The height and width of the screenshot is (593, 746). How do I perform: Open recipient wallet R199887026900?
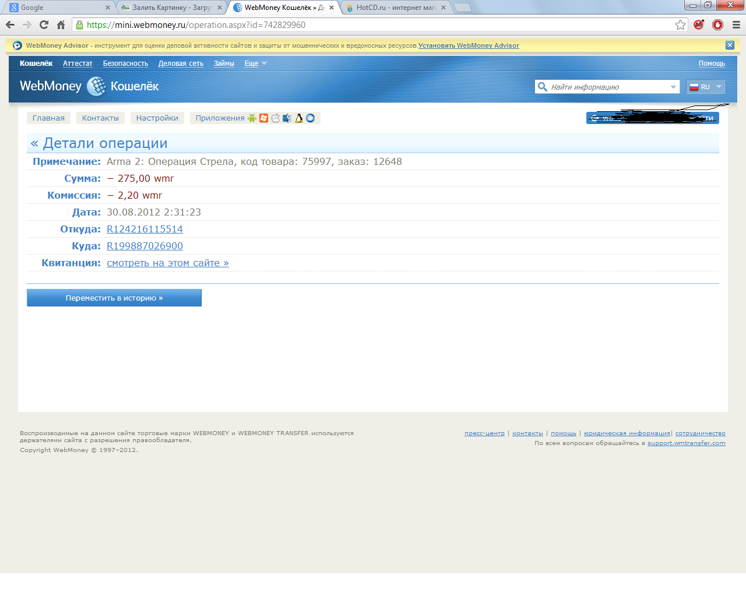click(x=145, y=246)
